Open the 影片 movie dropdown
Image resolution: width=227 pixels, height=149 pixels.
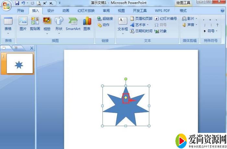click(190, 19)
